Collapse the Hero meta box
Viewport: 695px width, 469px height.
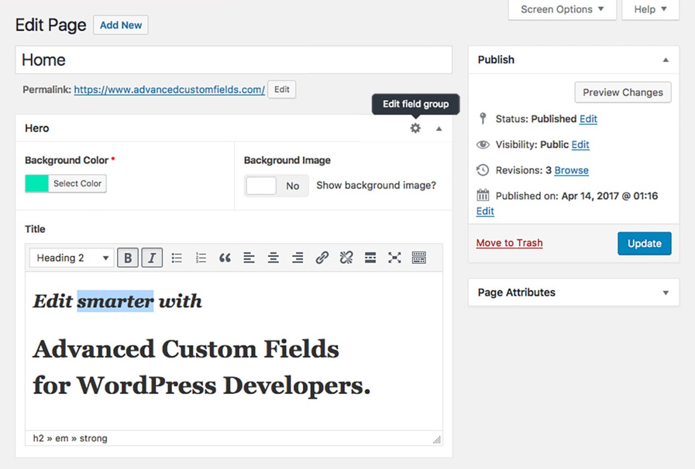point(439,129)
